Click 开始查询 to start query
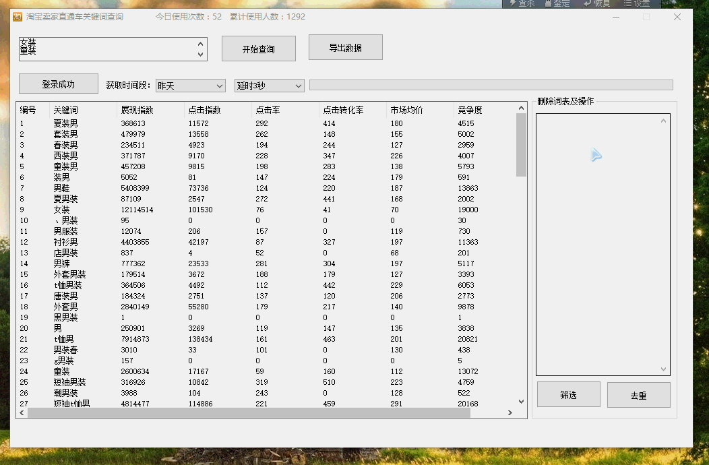This screenshot has width=709, height=465. click(x=258, y=49)
